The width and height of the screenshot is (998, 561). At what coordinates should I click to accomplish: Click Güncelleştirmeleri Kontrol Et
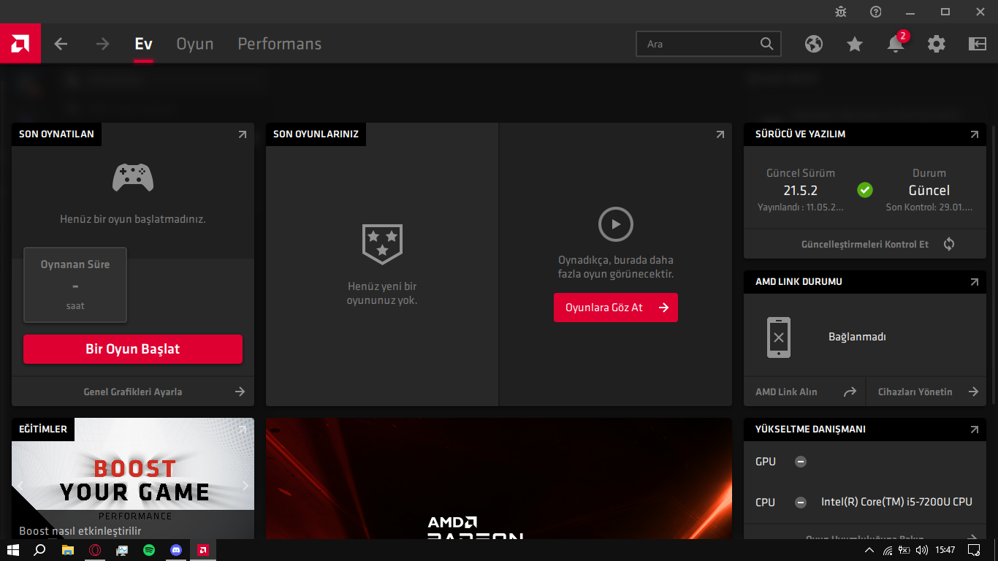pyautogui.click(x=865, y=244)
